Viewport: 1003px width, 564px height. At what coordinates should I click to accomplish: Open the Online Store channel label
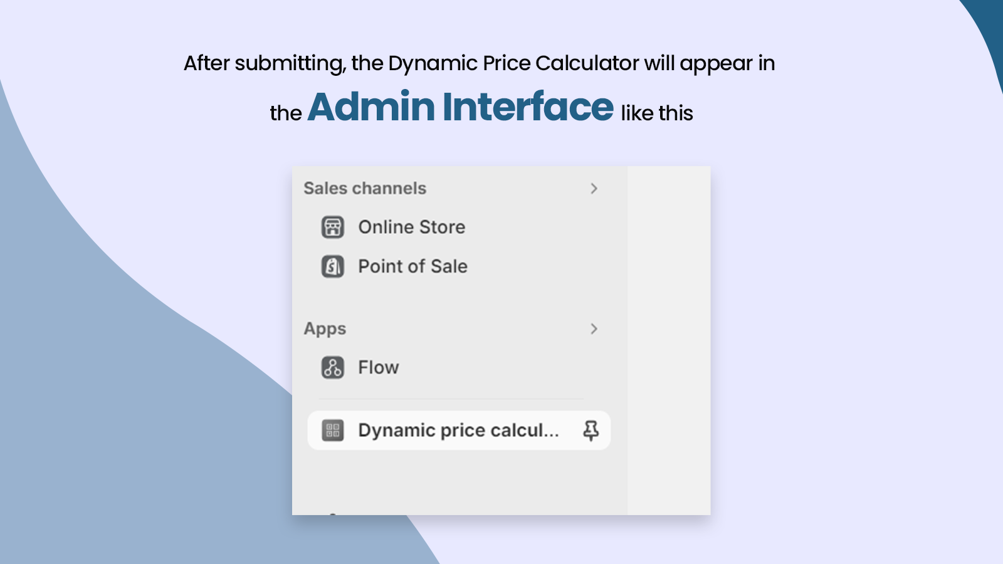click(x=411, y=227)
